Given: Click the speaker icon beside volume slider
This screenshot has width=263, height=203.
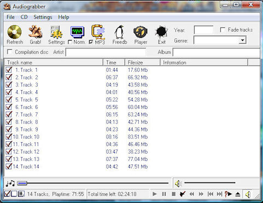Looking at the screenshot, I should (178, 183).
